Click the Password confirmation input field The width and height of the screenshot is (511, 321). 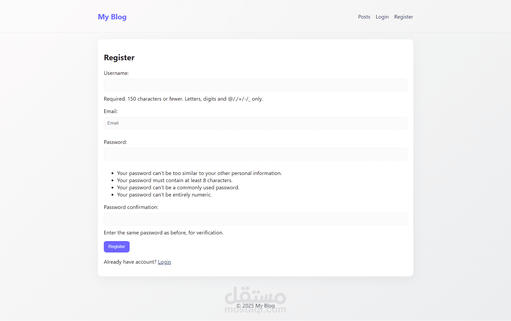(x=255, y=219)
